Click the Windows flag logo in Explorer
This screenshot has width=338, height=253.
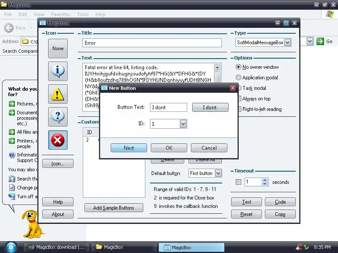pyautogui.click(x=330, y=14)
